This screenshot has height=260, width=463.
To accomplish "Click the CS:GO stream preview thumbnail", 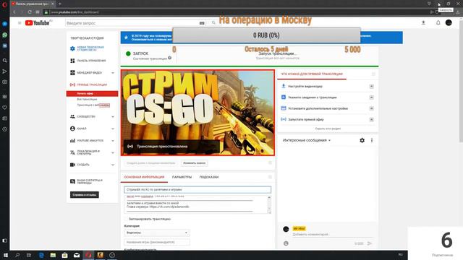I will (197, 113).
